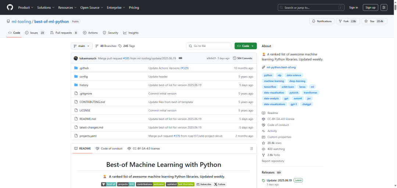Click the GitHub logo icon
397x188 pixels.
10,7
